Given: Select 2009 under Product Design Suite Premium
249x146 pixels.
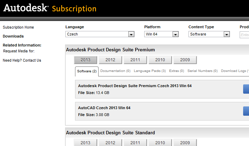Looking at the screenshot, I should [185, 60].
